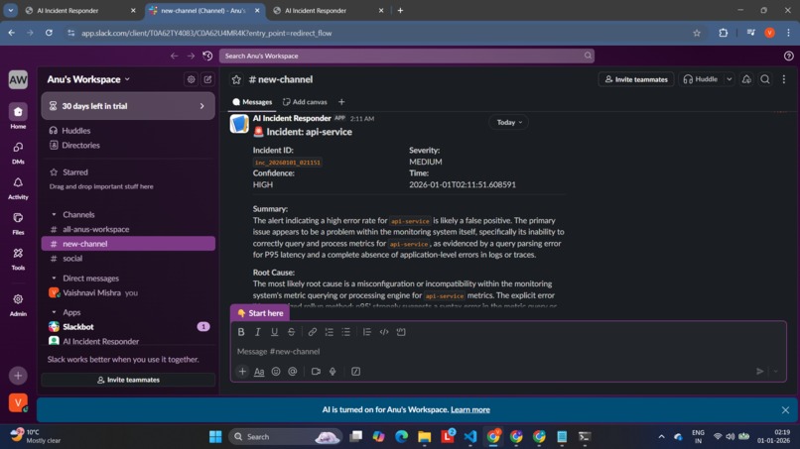Collapse the Channels section
This screenshot has height=449, width=800.
click(x=54, y=214)
